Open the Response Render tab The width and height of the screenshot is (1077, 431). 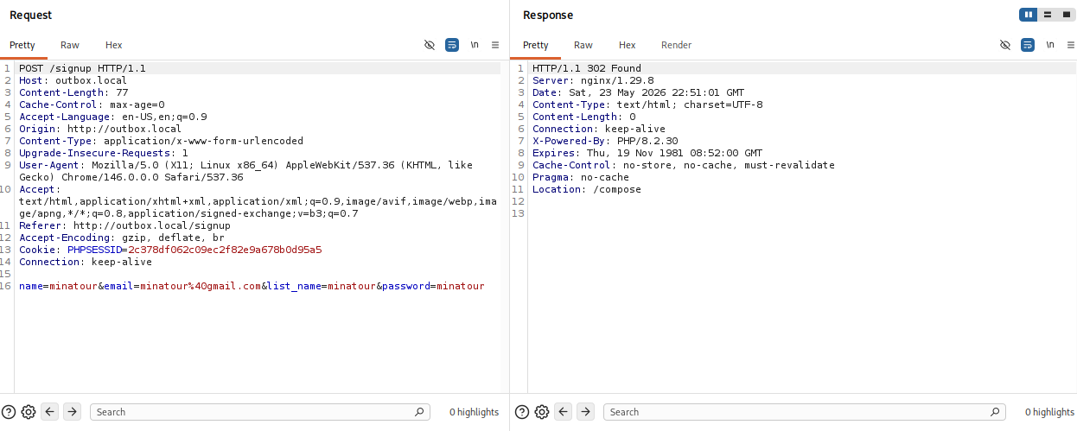[676, 45]
